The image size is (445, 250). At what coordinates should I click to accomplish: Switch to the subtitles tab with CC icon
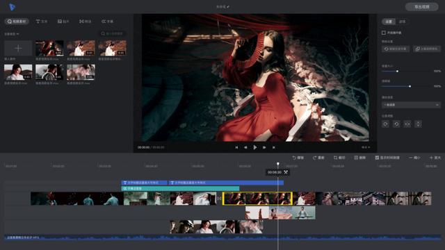tap(107, 22)
